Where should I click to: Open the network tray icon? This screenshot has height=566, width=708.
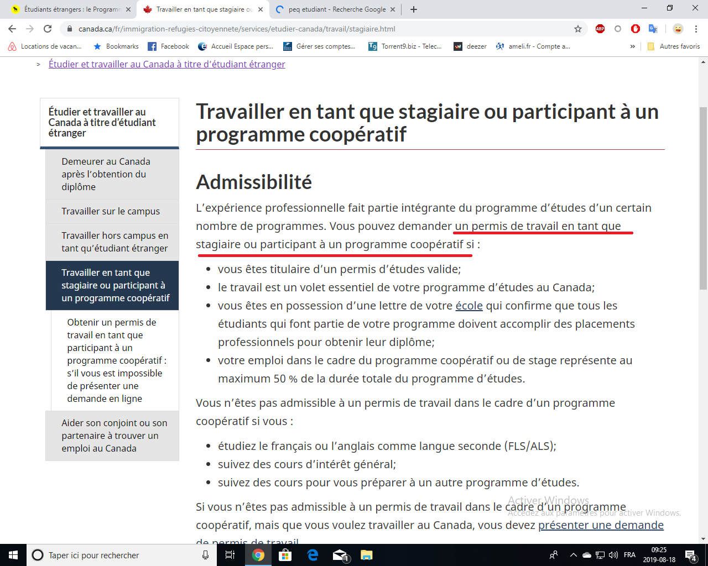tap(600, 555)
